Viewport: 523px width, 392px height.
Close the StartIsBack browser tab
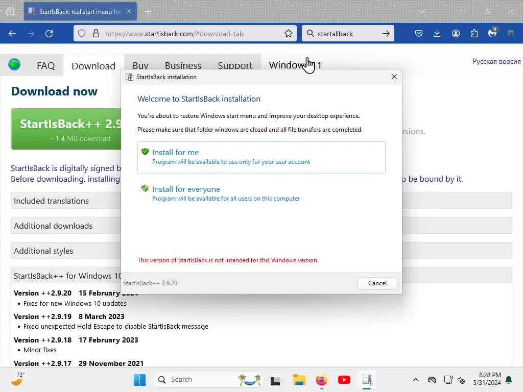[129, 11]
